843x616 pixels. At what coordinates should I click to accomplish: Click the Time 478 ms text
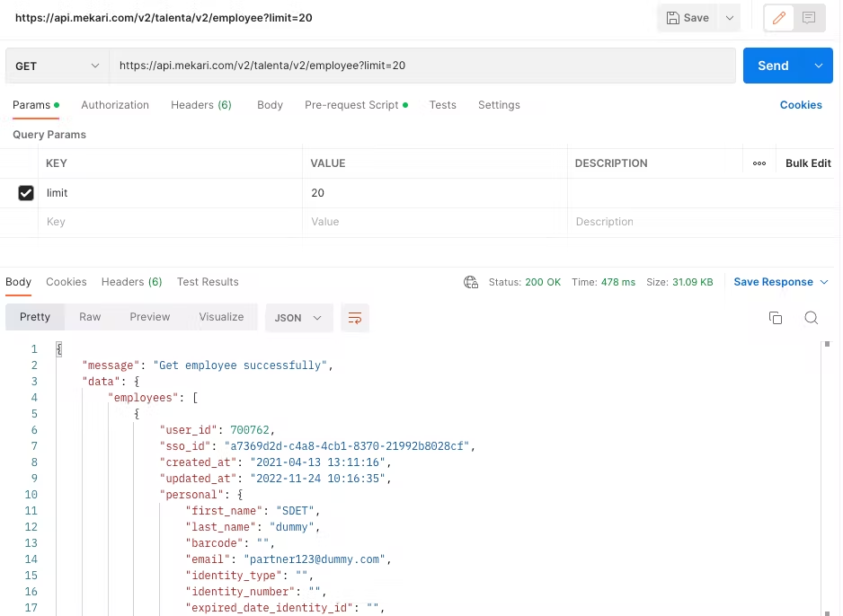tap(603, 282)
